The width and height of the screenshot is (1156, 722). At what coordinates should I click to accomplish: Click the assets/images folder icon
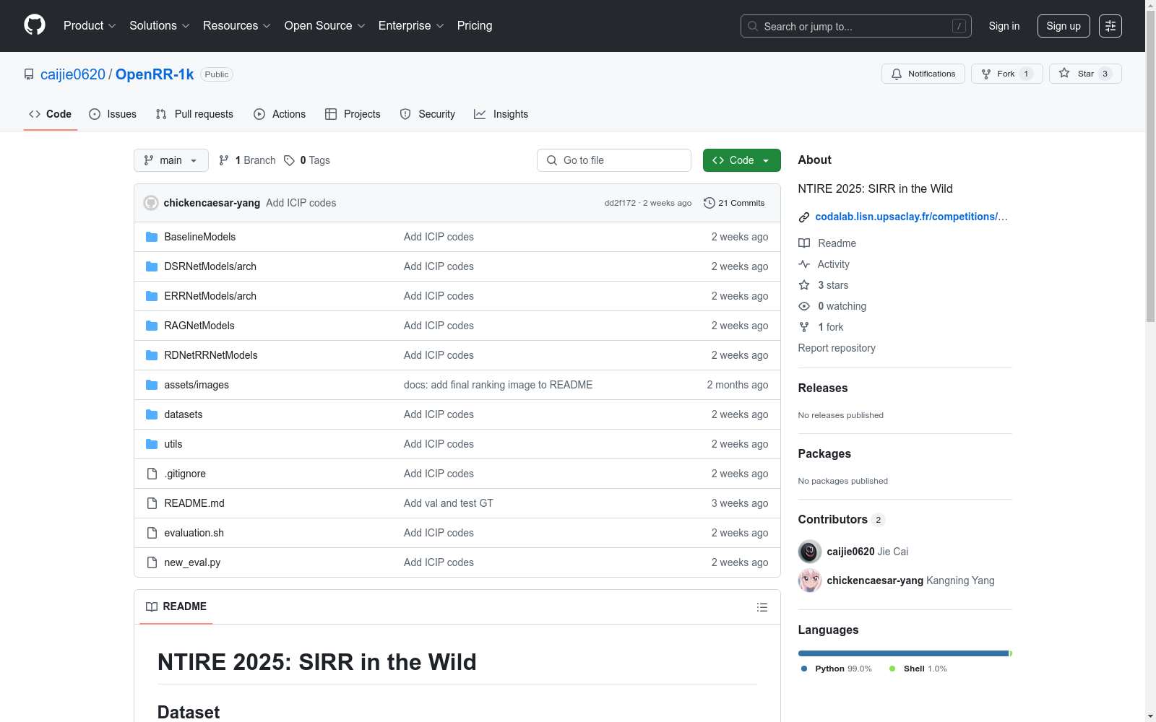[x=152, y=385]
